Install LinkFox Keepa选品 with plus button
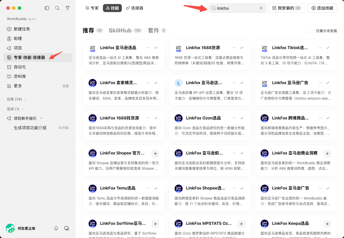 coord(327,224)
